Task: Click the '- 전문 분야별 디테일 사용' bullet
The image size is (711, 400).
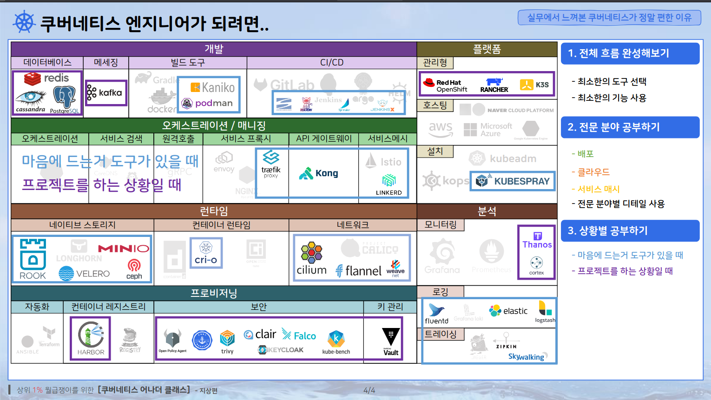Action: coord(618,204)
